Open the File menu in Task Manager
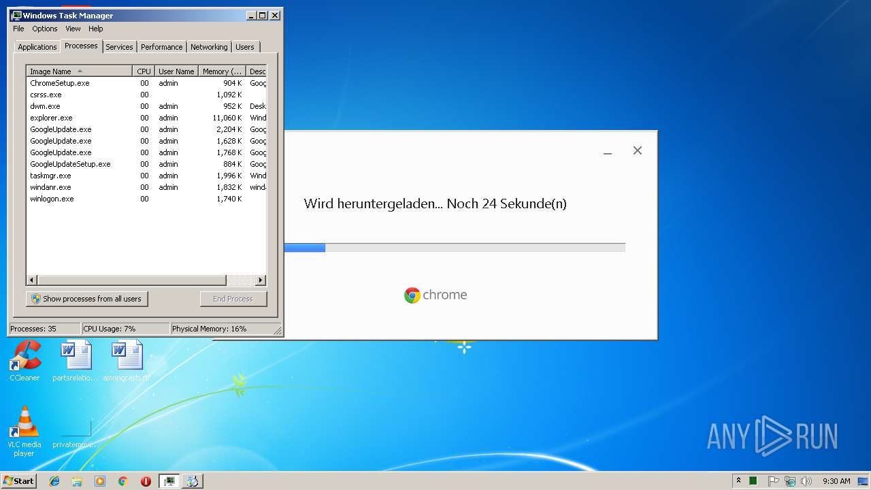 [18, 29]
